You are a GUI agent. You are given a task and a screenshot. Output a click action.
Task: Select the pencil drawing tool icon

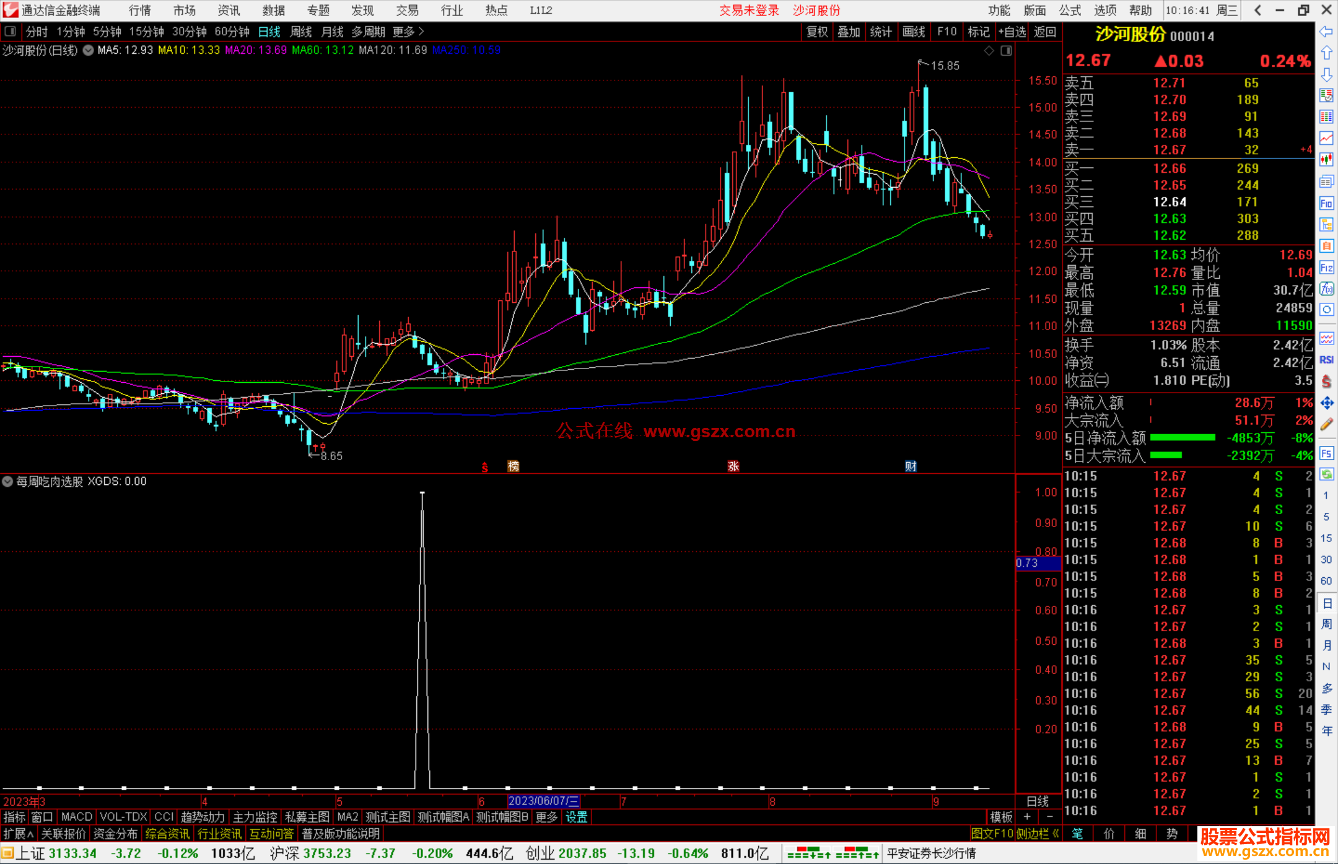1326,425
